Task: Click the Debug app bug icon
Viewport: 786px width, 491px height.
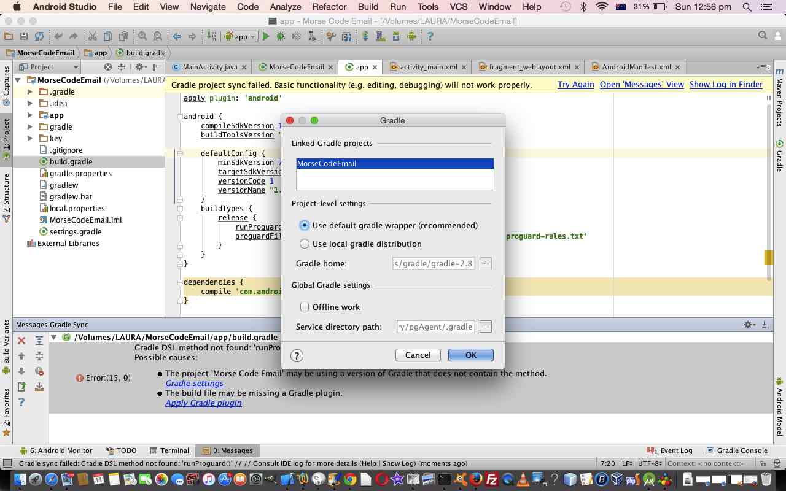Action: [281, 36]
